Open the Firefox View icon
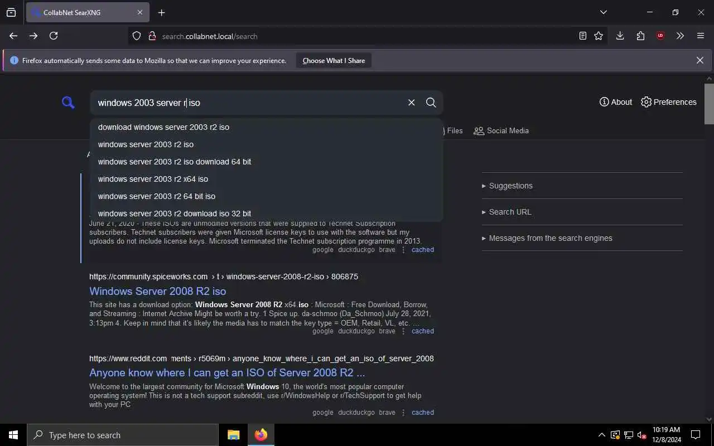 (11, 12)
